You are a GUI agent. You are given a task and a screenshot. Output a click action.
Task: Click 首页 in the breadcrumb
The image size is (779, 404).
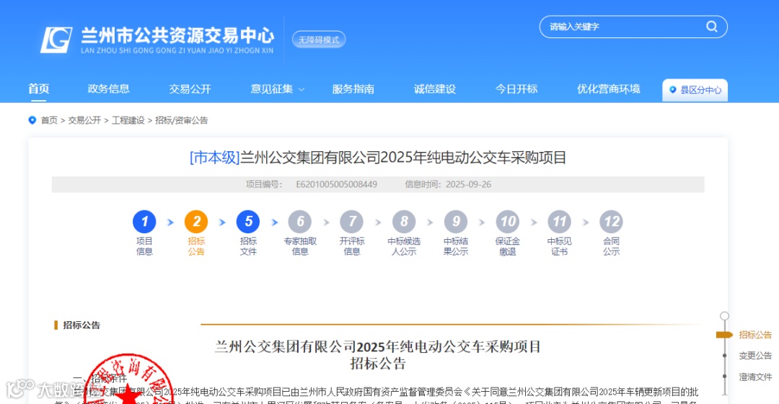[49, 120]
